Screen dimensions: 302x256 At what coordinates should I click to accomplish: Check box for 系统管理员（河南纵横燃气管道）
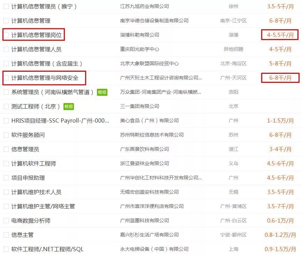pyautogui.click(x=6, y=92)
